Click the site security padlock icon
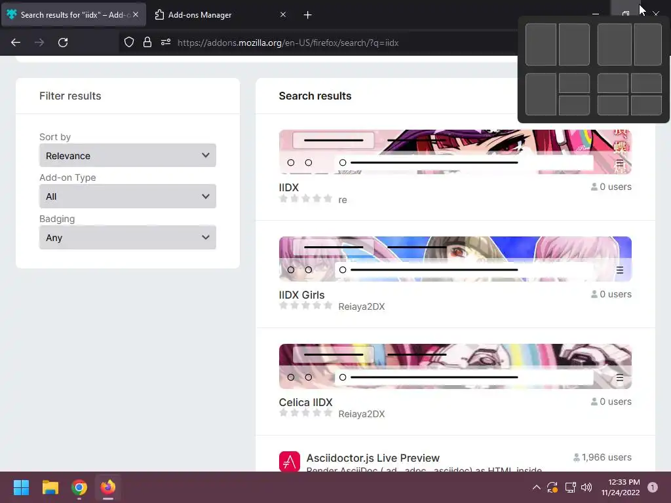 (147, 43)
